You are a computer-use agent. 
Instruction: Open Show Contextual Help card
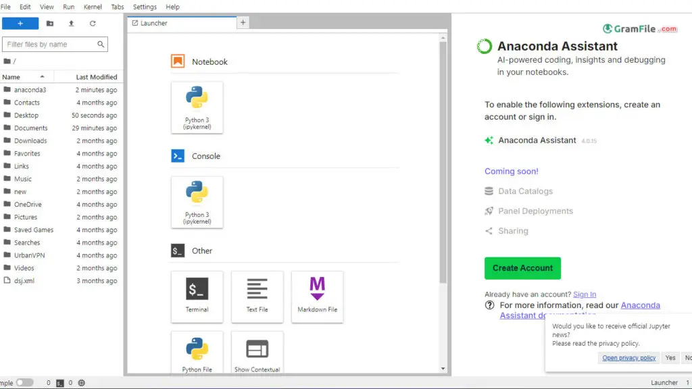tap(257, 353)
